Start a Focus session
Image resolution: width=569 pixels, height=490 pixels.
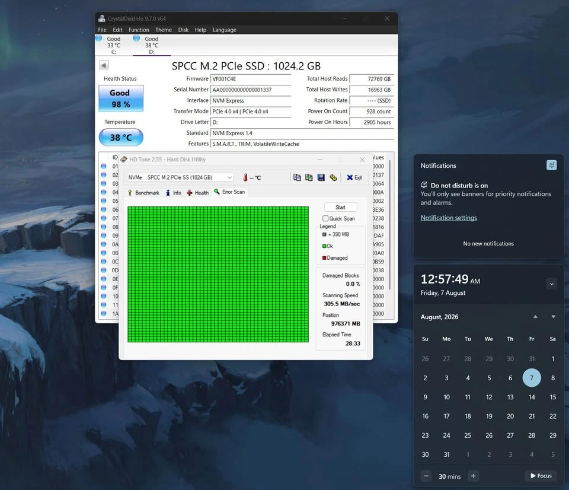541,476
